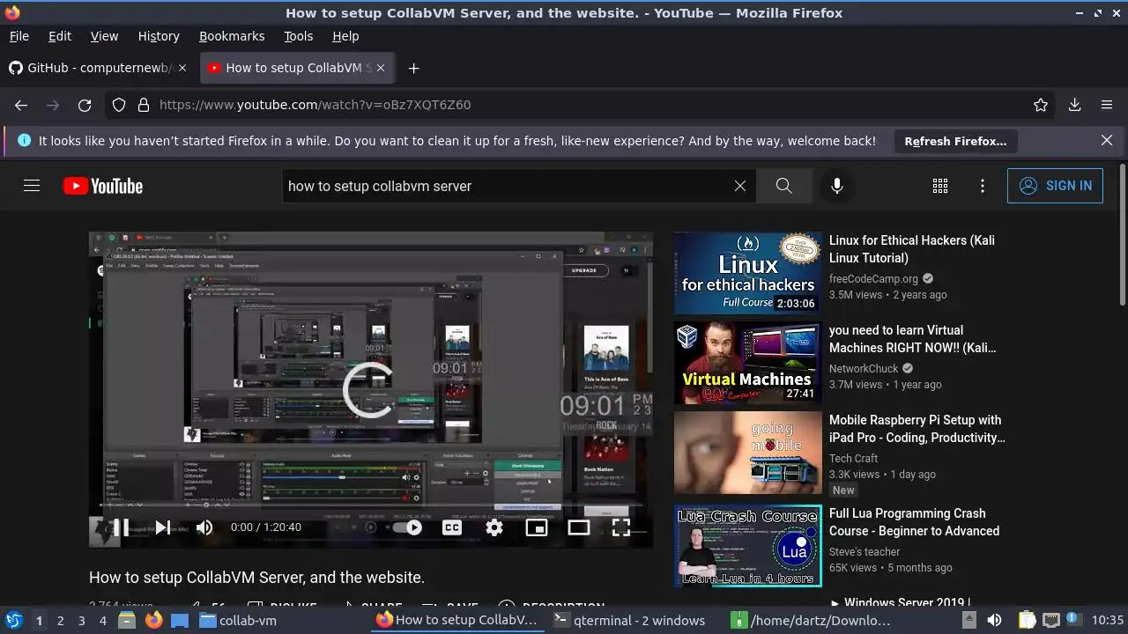Click the Steve's teacher channel name
Image resolution: width=1128 pixels, height=634 pixels.
[x=865, y=551]
